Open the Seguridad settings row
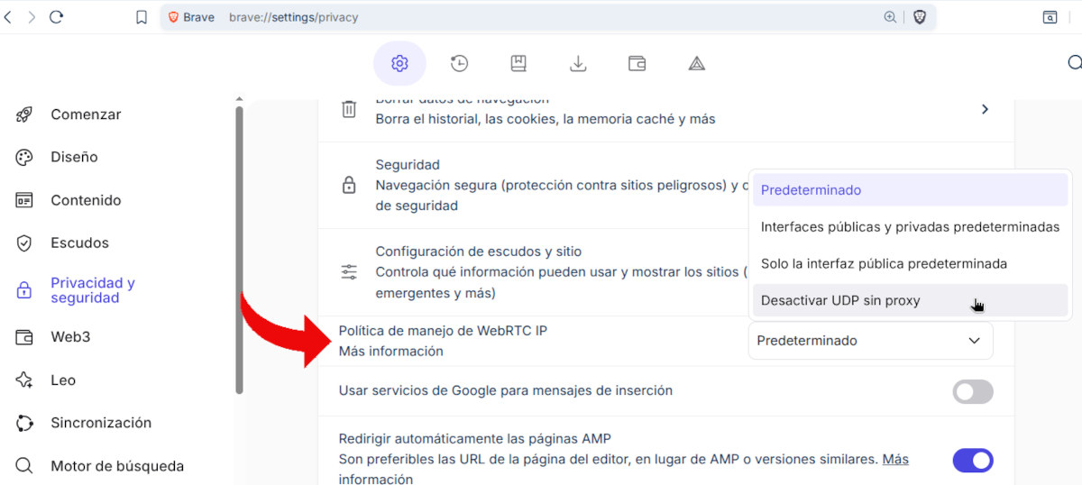Screen dimensions: 1082x485 666,185
